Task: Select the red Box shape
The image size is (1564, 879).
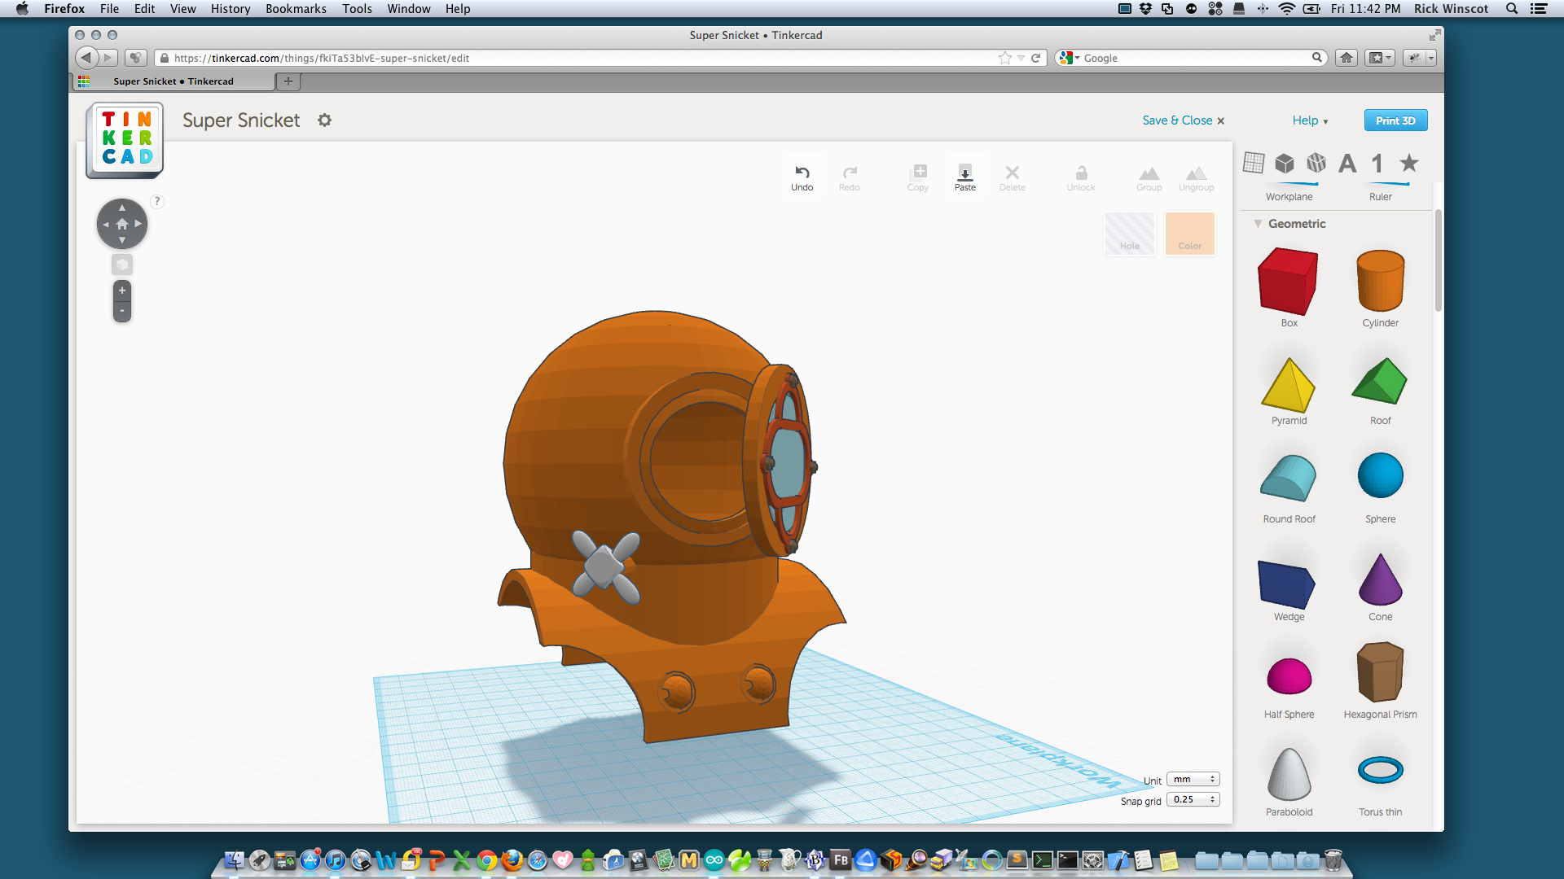Action: (x=1289, y=282)
